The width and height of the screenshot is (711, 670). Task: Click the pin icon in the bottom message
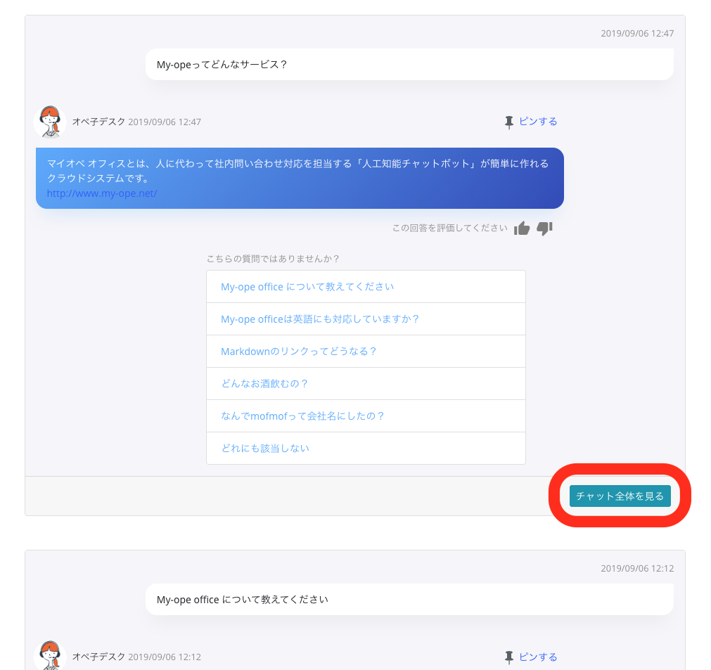(x=508, y=657)
